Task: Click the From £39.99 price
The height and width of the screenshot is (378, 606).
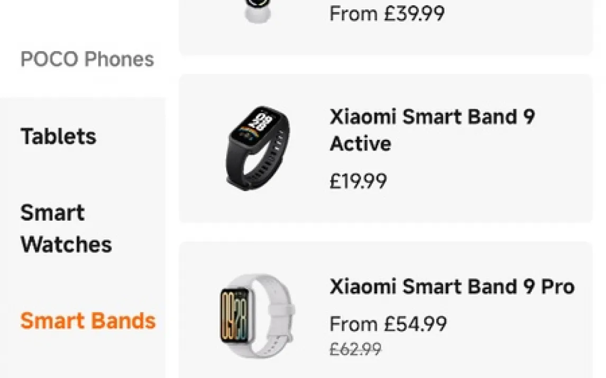Action: pyautogui.click(x=387, y=14)
